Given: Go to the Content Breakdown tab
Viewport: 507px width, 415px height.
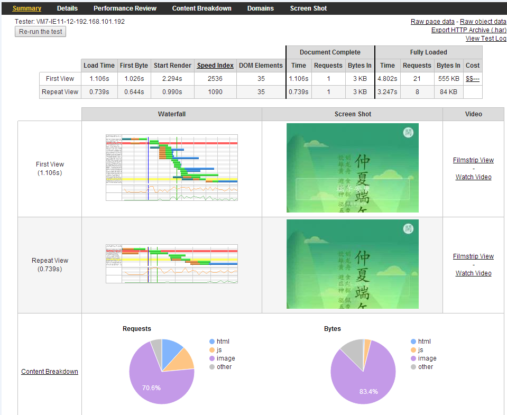Looking at the screenshot, I should coord(201,8).
